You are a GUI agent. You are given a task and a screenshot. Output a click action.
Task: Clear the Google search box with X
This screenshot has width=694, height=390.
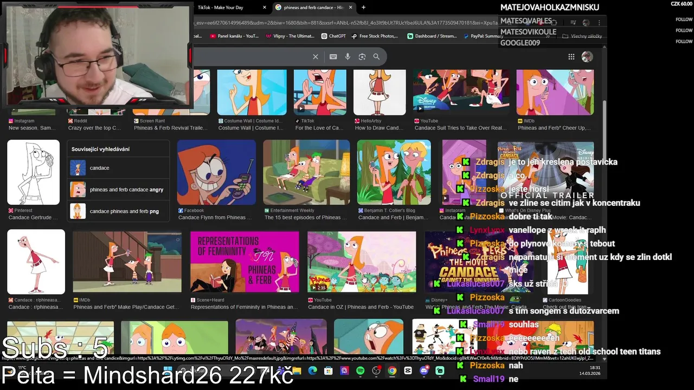click(x=316, y=57)
